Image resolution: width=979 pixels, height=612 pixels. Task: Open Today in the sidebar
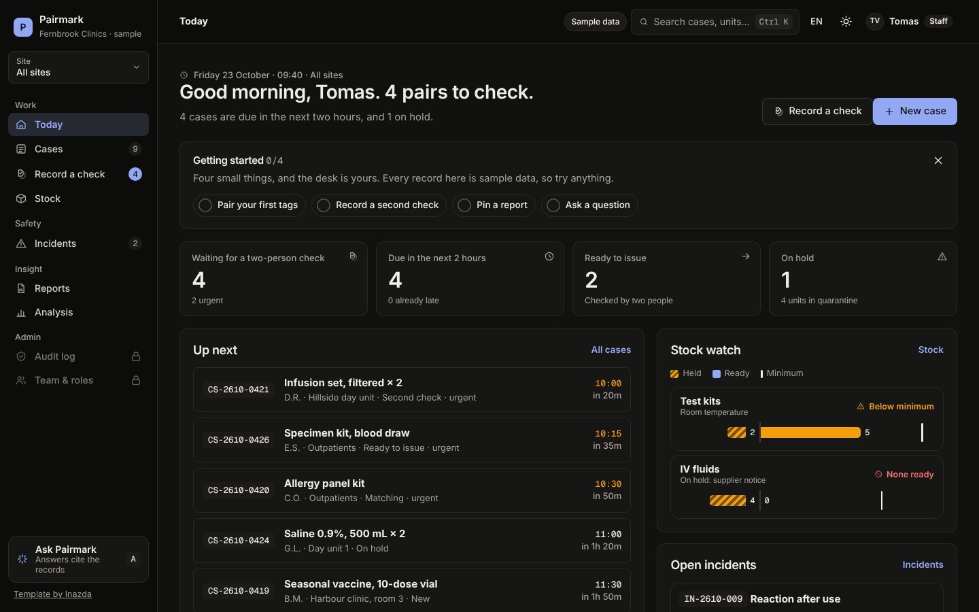pos(78,124)
